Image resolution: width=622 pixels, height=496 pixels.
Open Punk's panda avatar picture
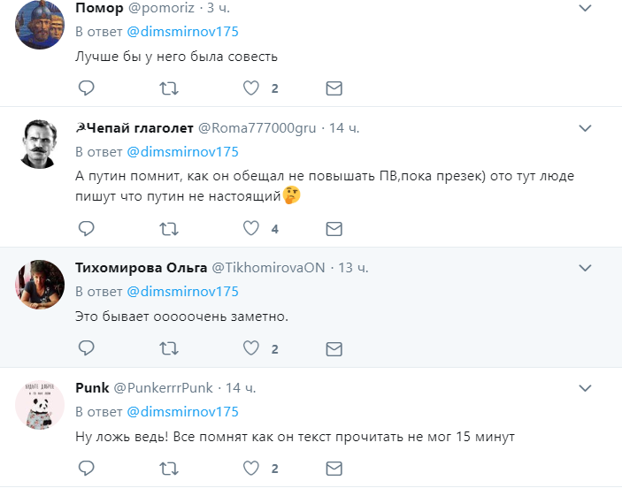(39, 405)
